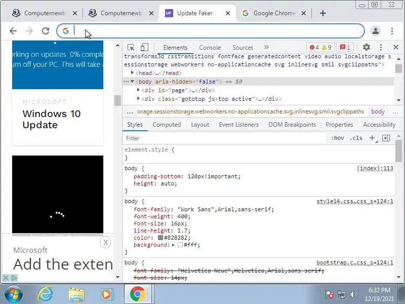Select the Styles tab

click(x=135, y=125)
